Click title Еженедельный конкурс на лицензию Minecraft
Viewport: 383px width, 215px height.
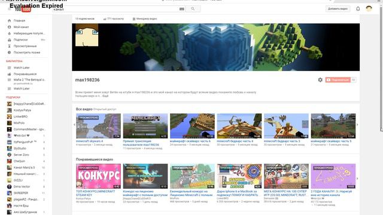tap(191, 193)
